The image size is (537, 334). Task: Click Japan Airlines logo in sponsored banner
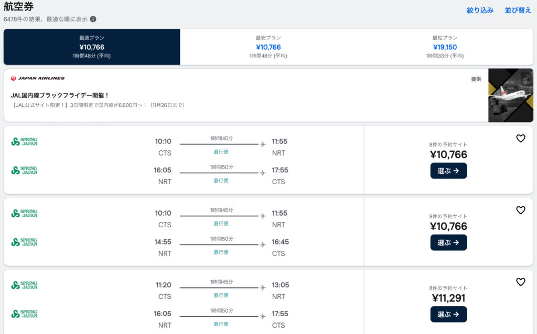tap(38, 79)
